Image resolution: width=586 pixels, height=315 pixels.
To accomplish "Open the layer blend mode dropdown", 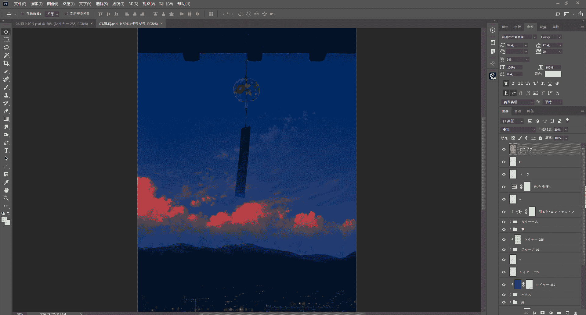I will [x=518, y=129].
